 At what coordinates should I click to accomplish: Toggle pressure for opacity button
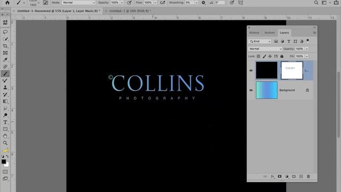129,3
